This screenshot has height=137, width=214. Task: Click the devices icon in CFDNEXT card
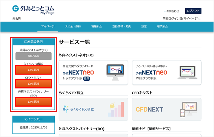(x=189, y=110)
